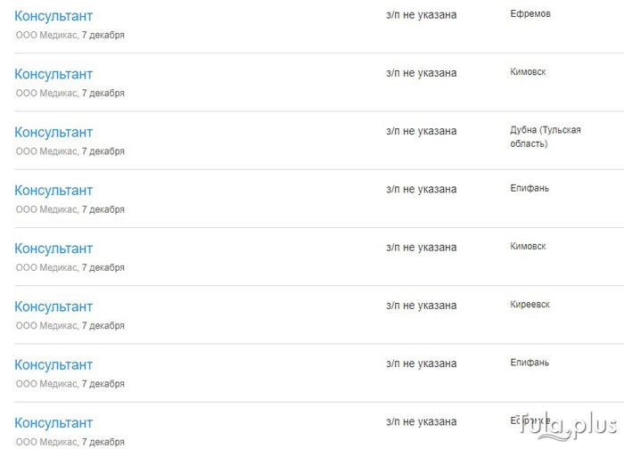Click the Консультант link in the topmost Ефремов row

(x=53, y=16)
